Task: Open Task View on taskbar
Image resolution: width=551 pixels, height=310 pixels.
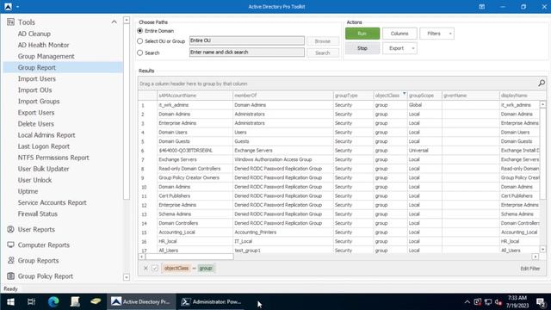Action: coord(31,302)
